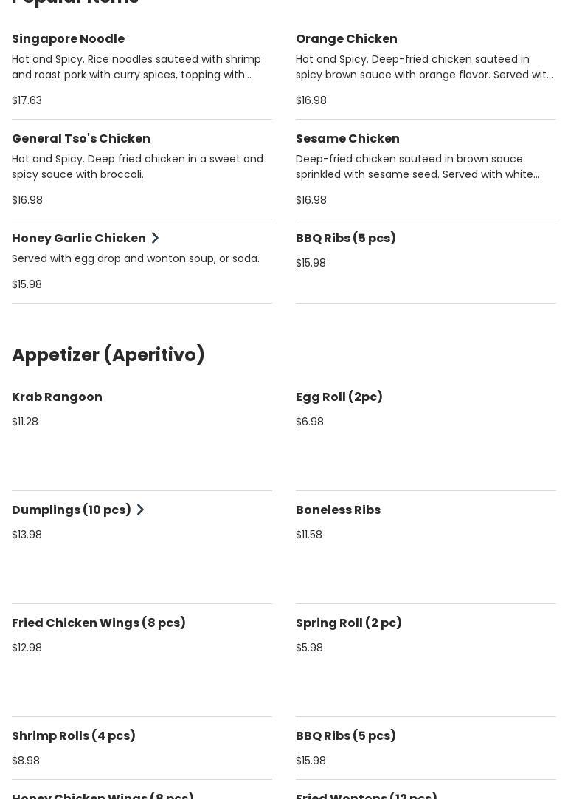Click the Honey Garlic Chicken title
The image size is (568, 799).
click(x=79, y=238)
